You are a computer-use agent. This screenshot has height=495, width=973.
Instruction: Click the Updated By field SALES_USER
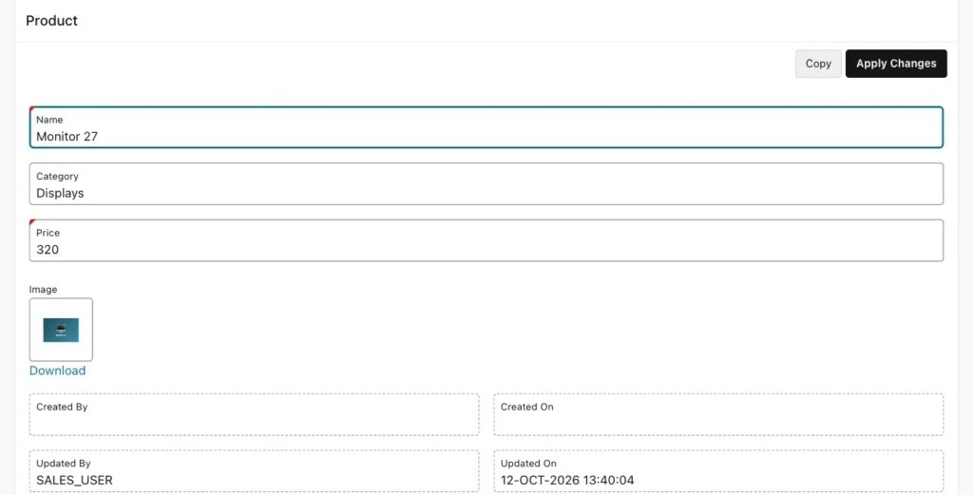click(x=254, y=471)
